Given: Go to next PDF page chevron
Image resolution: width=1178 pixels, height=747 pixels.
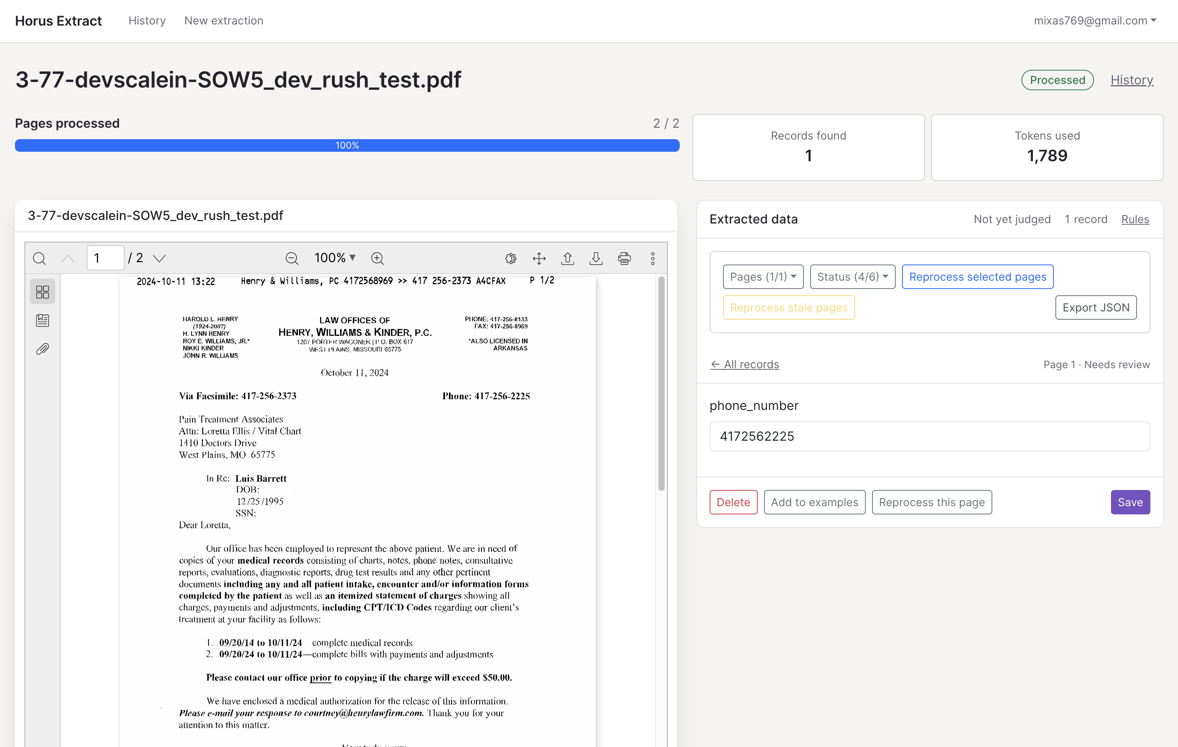Looking at the screenshot, I should point(159,258).
